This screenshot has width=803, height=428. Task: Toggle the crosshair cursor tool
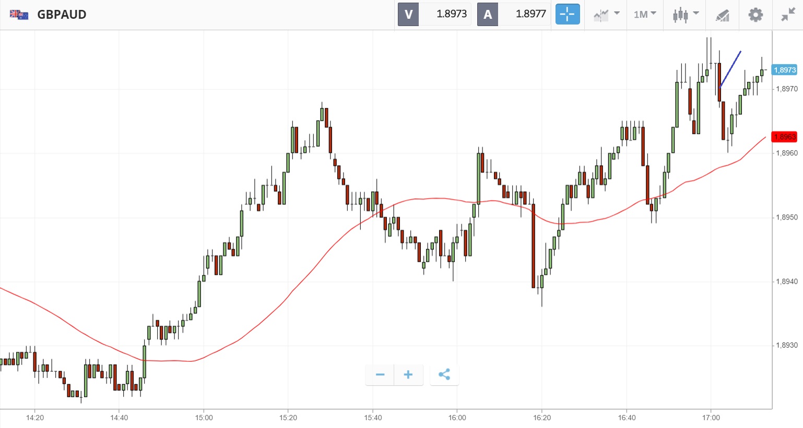pyautogui.click(x=567, y=14)
